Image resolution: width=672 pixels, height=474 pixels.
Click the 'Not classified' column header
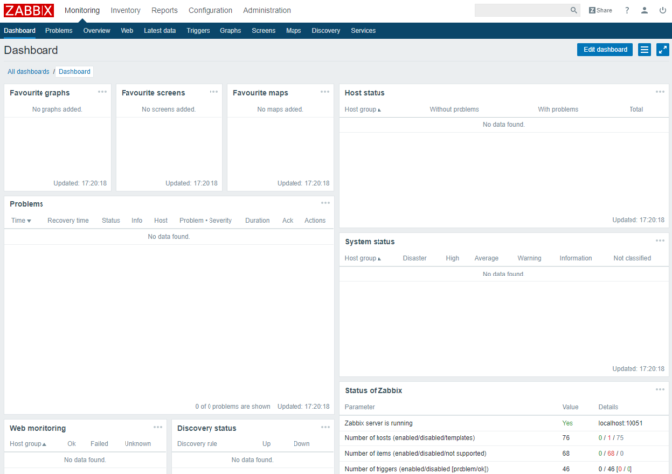tap(632, 258)
